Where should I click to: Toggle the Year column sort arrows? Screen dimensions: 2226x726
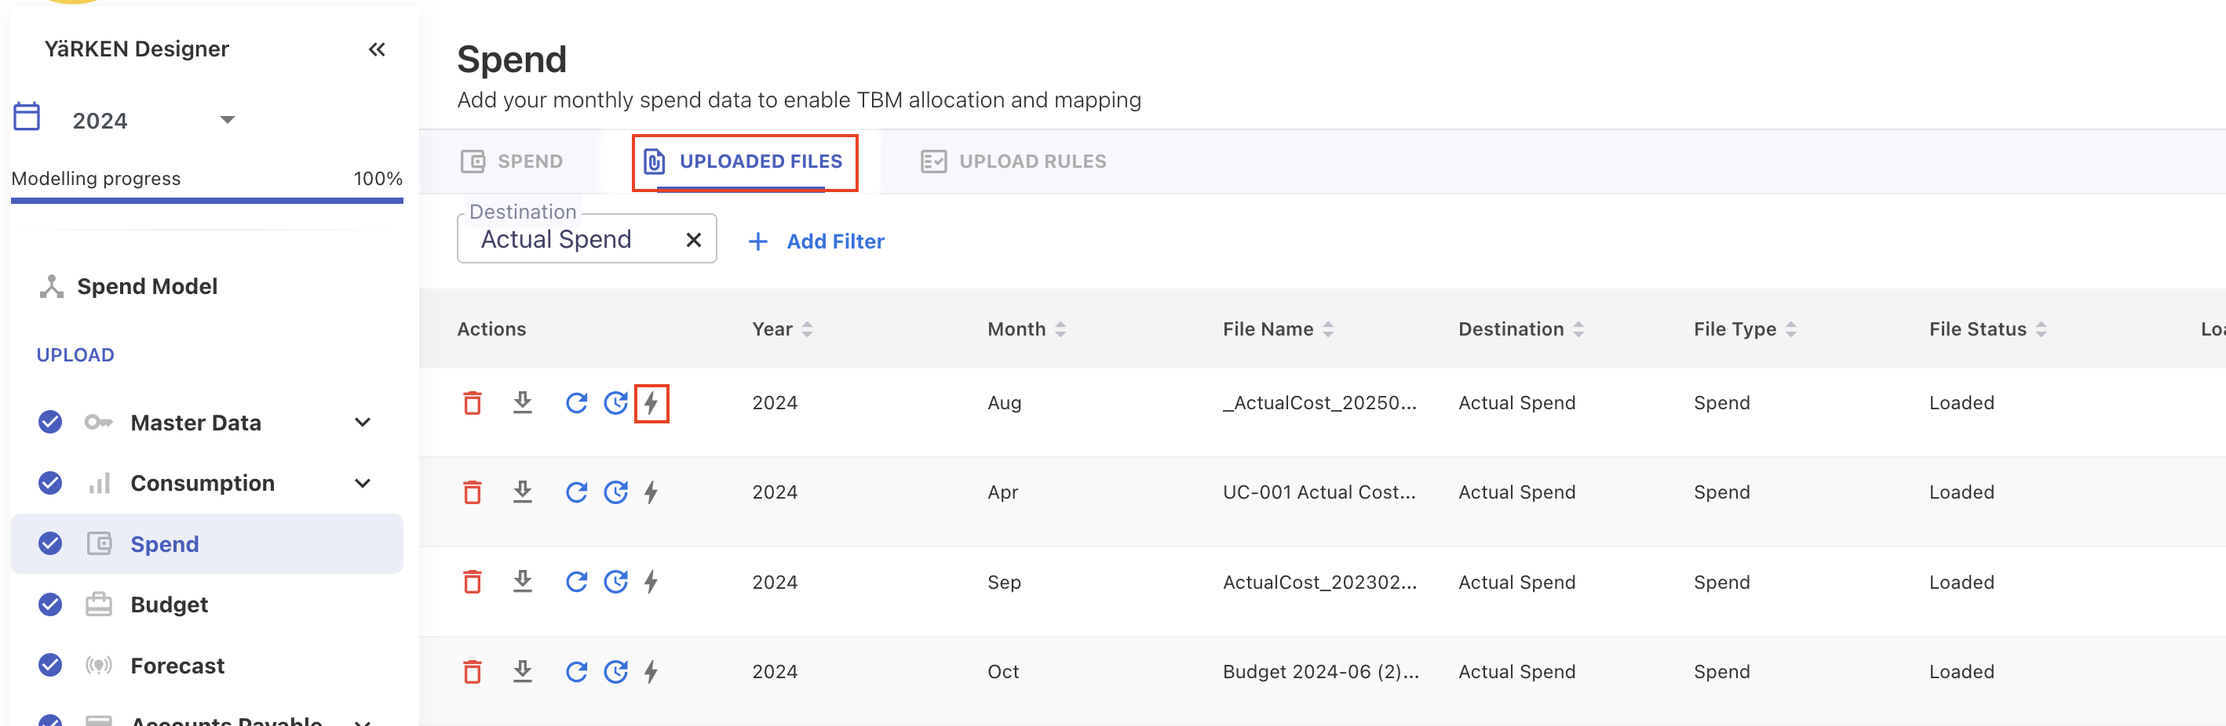(807, 329)
